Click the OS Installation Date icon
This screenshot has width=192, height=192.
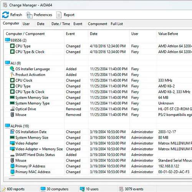12,132
